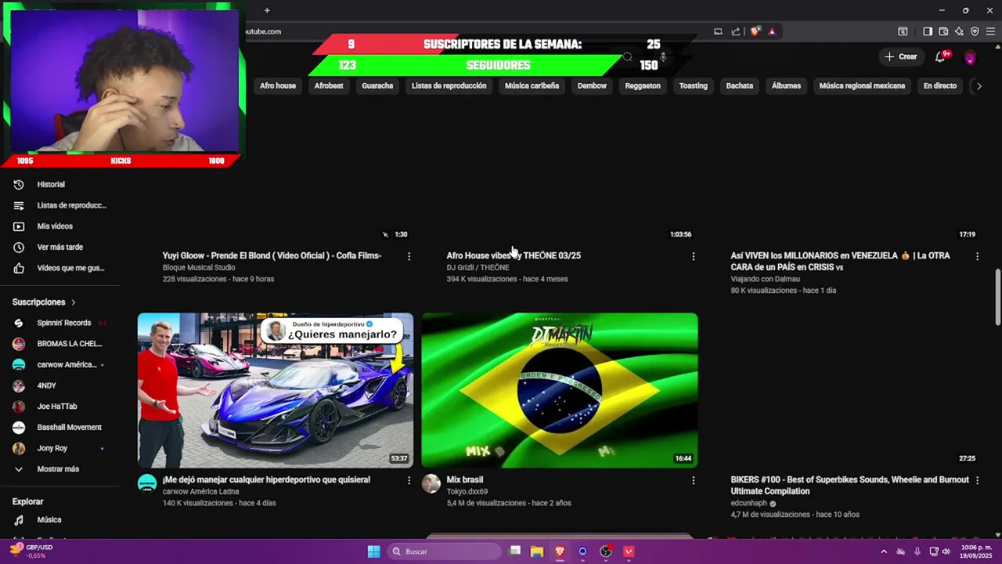Expand Mostrar más subscriptions

point(59,469)
